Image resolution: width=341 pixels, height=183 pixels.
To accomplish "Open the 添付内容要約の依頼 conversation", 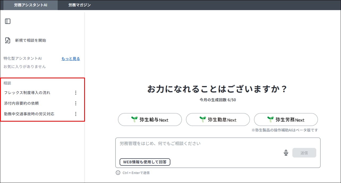I will [x=21, y=103].
